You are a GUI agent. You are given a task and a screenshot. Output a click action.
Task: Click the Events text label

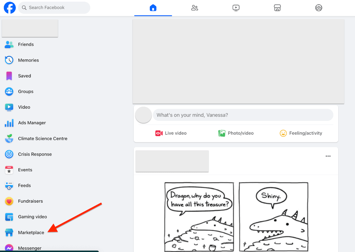pos(25,170)
